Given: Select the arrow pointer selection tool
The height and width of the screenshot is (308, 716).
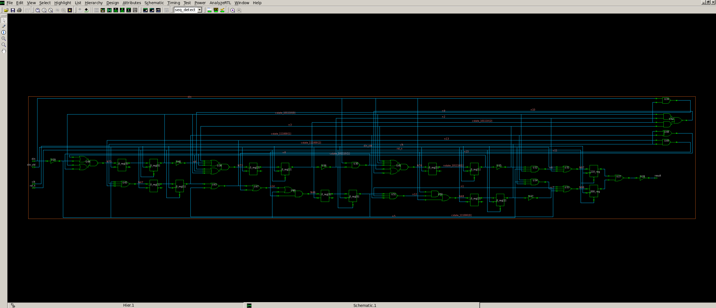Looking at the screenshot, I should (4, 20).
